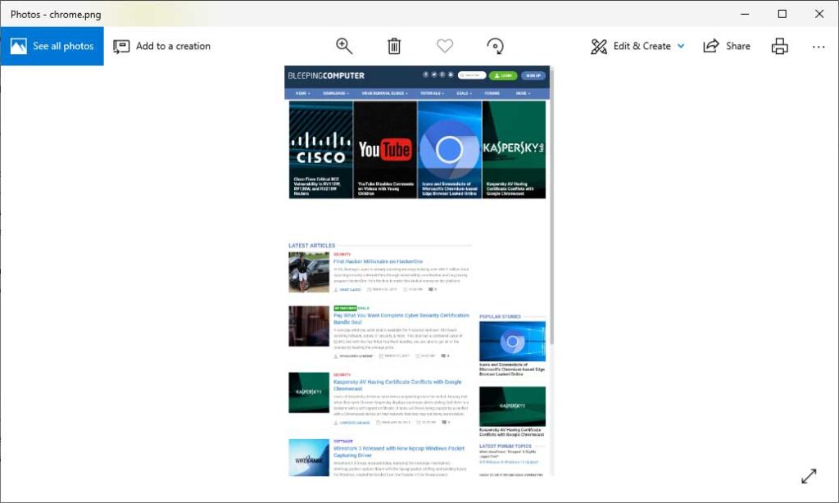Screen dimensions: 839x503
Task: Maximize the Photos window
Action: click(x=782, y=14)
